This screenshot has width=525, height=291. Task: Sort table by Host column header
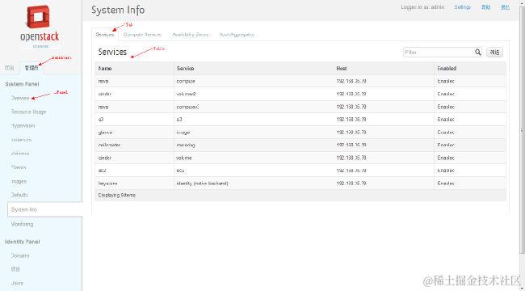pos(342,69)
